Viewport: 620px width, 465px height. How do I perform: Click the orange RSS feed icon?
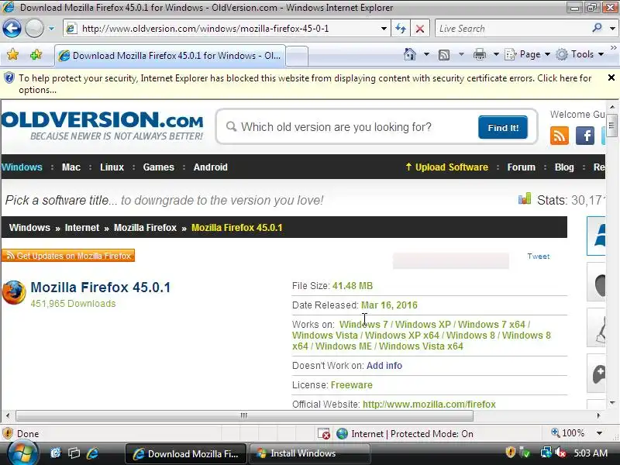(x=559, y=136)
